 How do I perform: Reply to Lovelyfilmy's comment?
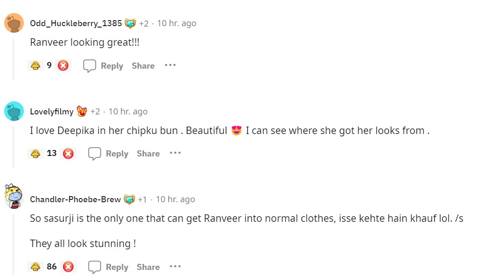(108, 154)
